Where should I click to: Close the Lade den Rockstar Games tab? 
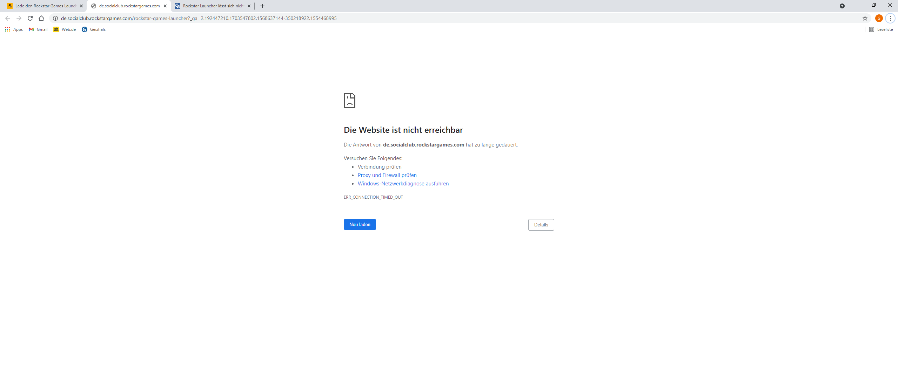click(x=81, y=6)
